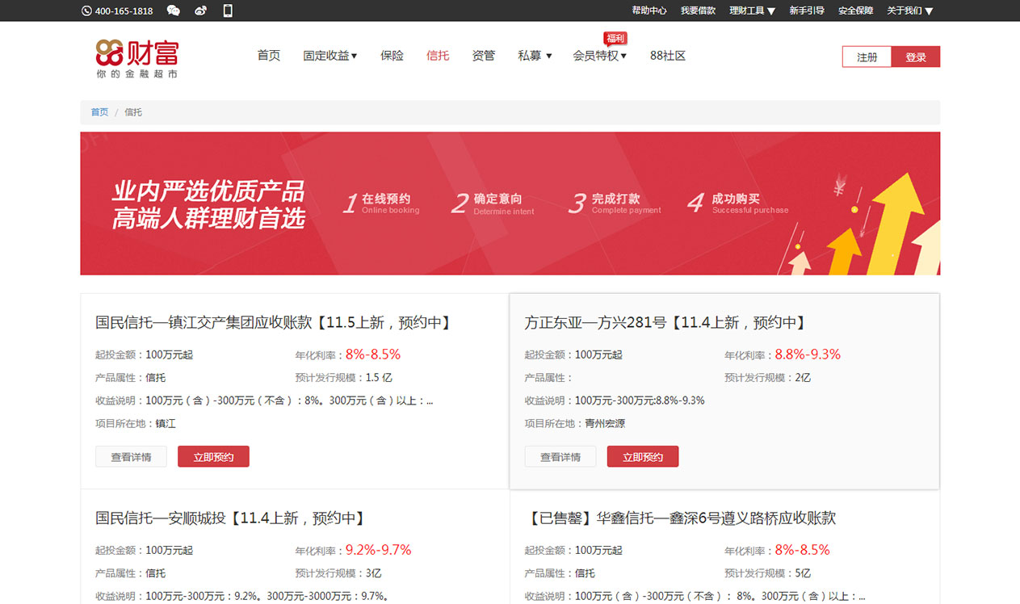This screenshot has height=604, width=1020.
Task: Click the WeChat icon in top bar
Action: coord(174,10)
